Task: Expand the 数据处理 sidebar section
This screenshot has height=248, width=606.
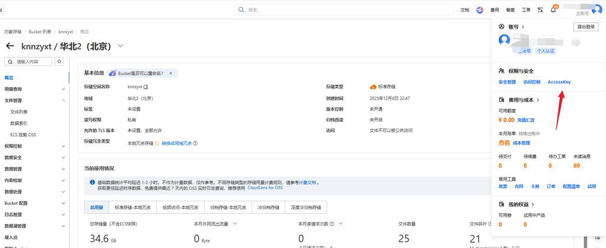Action: tap(63, 192)
